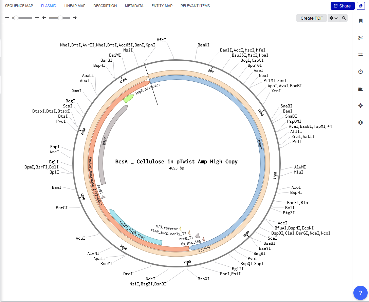The width and height of the screenshot is (369, 302).
Task: Open the swap orientation sidebar tool
Action: click(361, 55)
